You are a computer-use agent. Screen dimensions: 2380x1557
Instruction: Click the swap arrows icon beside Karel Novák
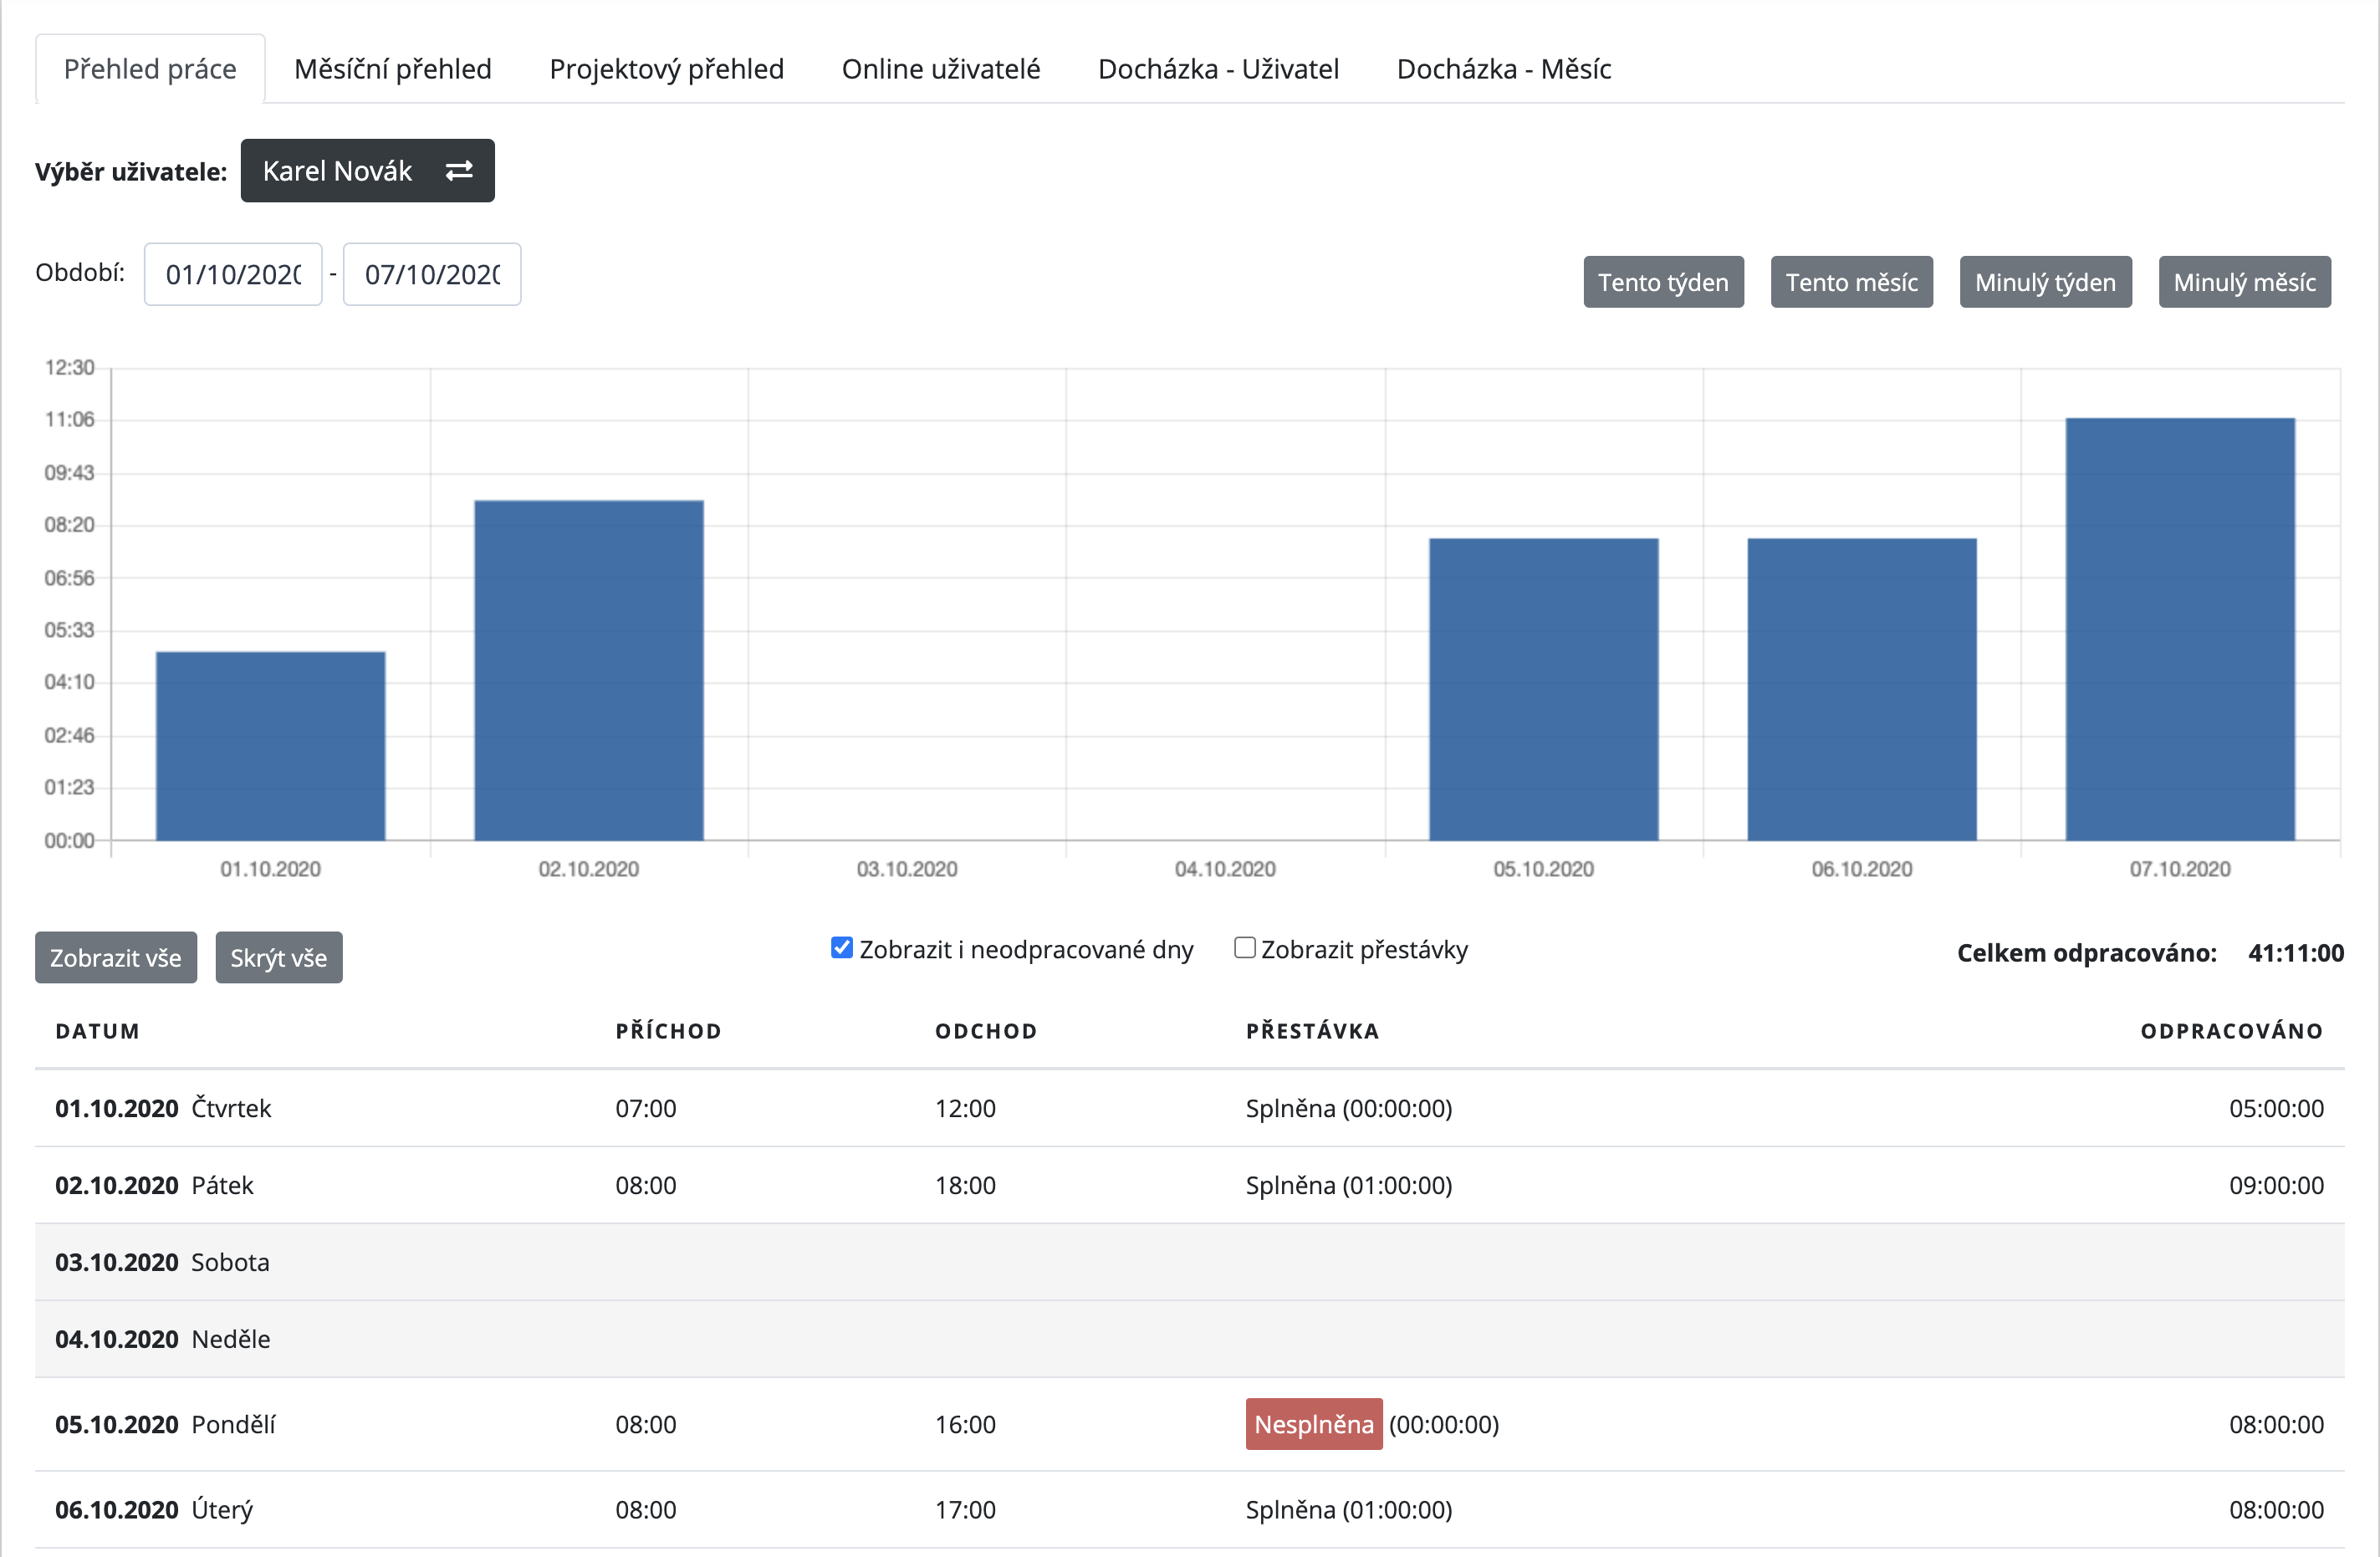click(459, 171)
